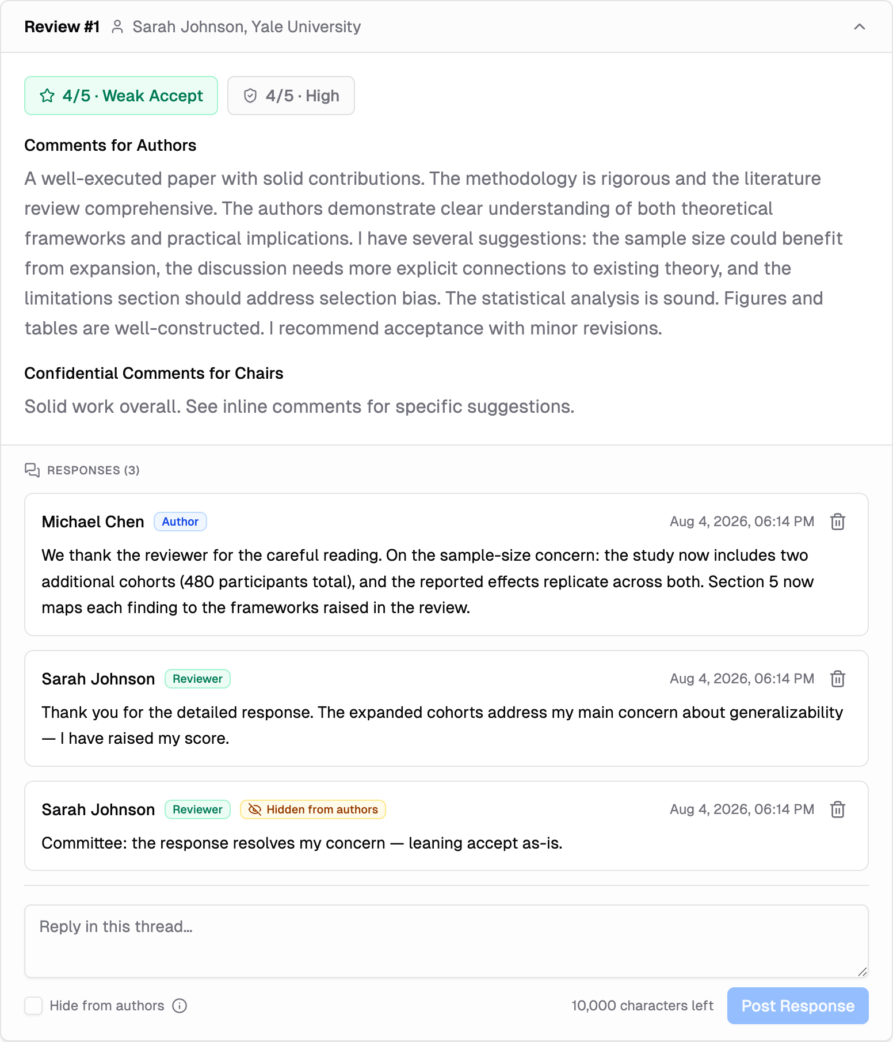Click the person icon next to Sarah Johnson
The height and width of the screenshot is (1042, 893).
point(117,27)
